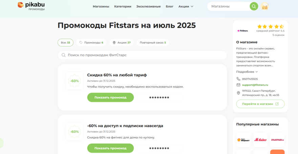Click the star rating icons
The width and height of the screenshot is (298, 154).
pyautogui.click(x=271, y=26)
